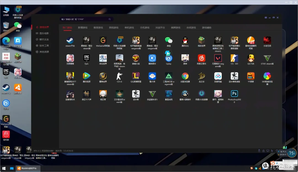Image resolution: width=298 pixels, height=172 pixels.
Task: Open 黑神话：悟空 steam版 in launcher grid
Action: pyautogui.click(x=86, y=40)
